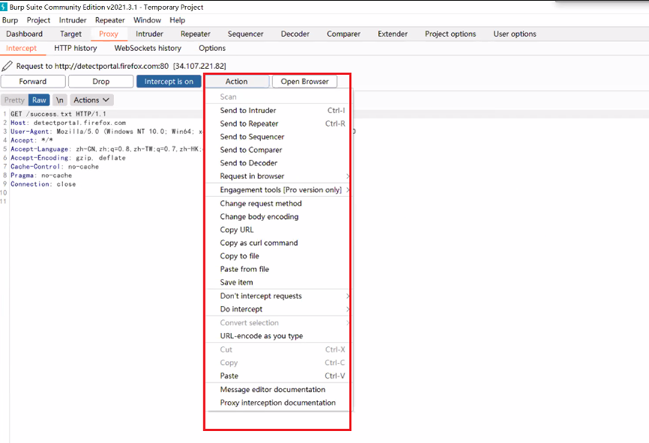Switch to WebSockets history sub-tab
The height and width of the screenshot is (443, 649).
tap(148, 48)
